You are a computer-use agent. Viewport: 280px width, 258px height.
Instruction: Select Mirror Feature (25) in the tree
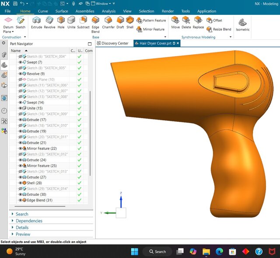(x=42, y=166)
